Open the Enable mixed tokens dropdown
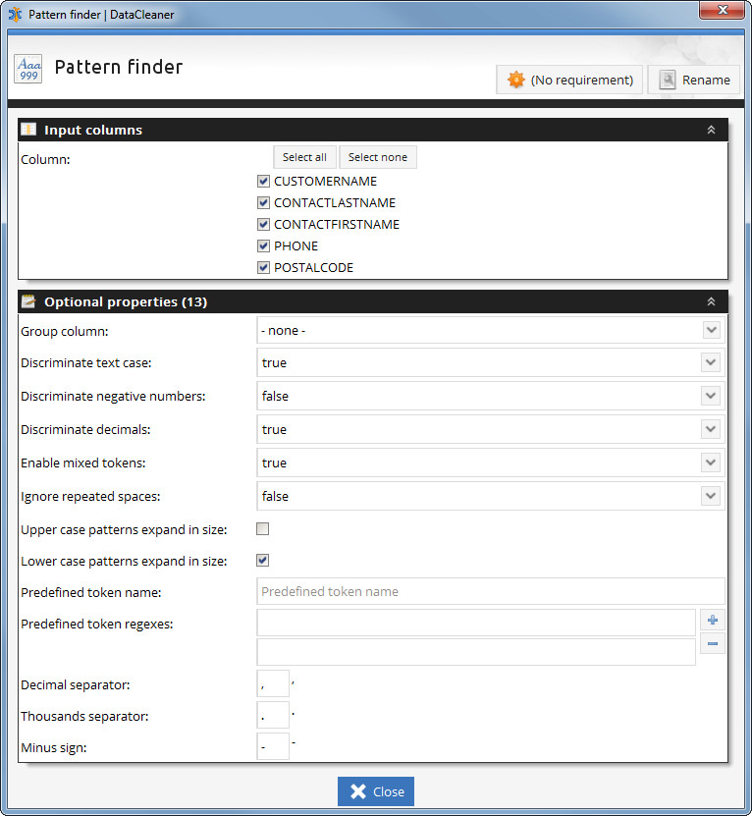752x816 pixels. coord(711,462)
